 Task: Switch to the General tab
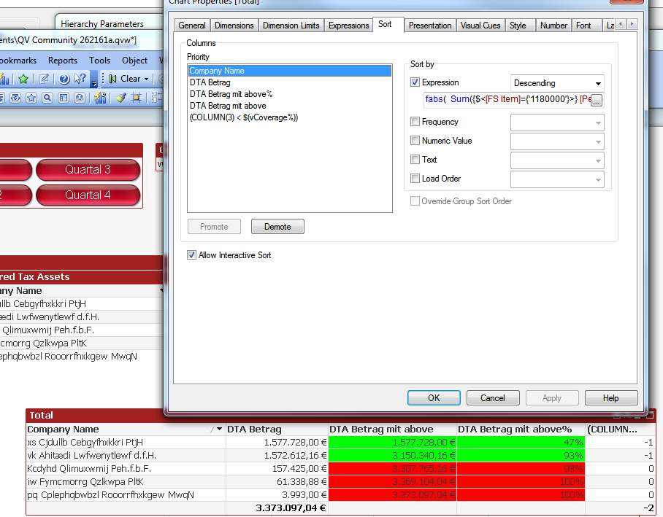pos(192,26)
